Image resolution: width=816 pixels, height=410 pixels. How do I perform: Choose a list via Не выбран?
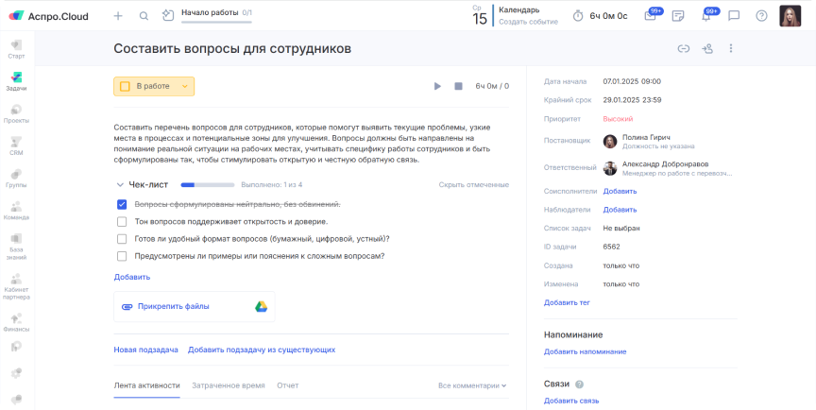(x=621, y=228)
